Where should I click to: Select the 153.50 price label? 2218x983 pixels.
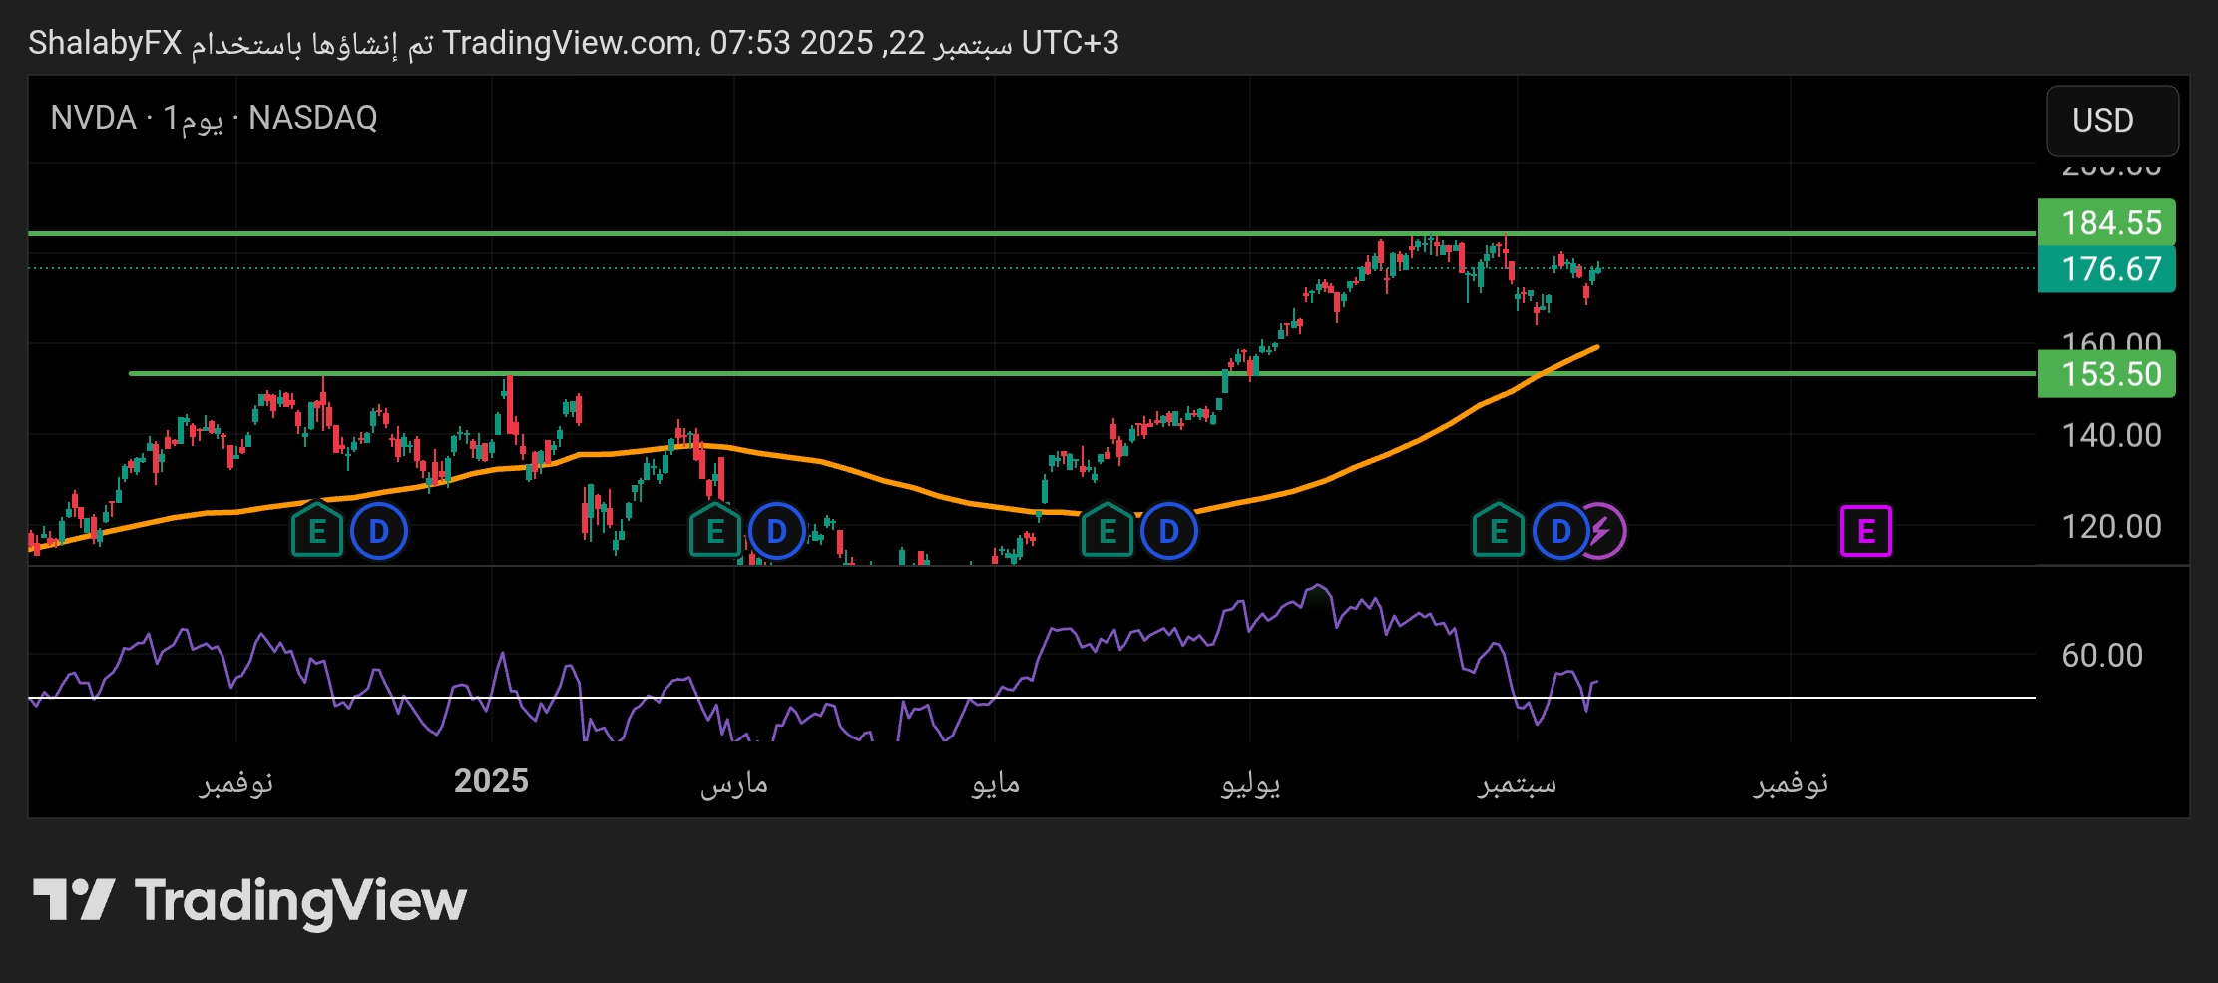point(2107,374)
